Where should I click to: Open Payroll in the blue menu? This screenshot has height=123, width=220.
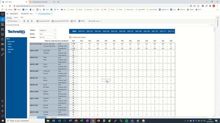10,44
